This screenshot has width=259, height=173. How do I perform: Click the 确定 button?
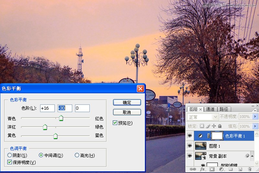tap(127, 102)
